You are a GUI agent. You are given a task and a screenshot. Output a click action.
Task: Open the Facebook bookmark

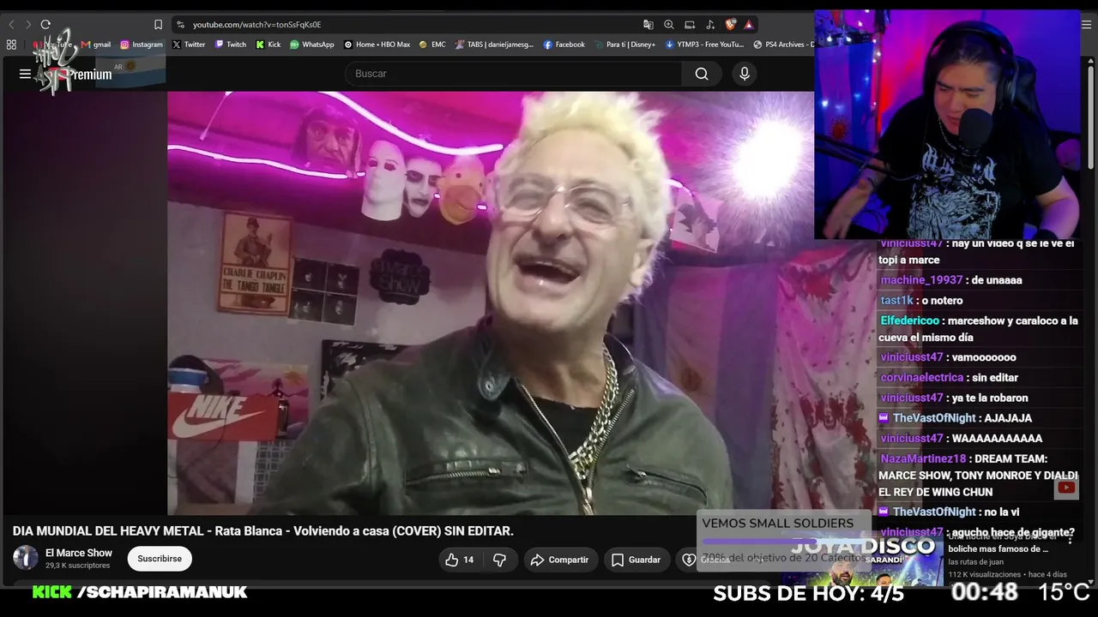[564, 45]
